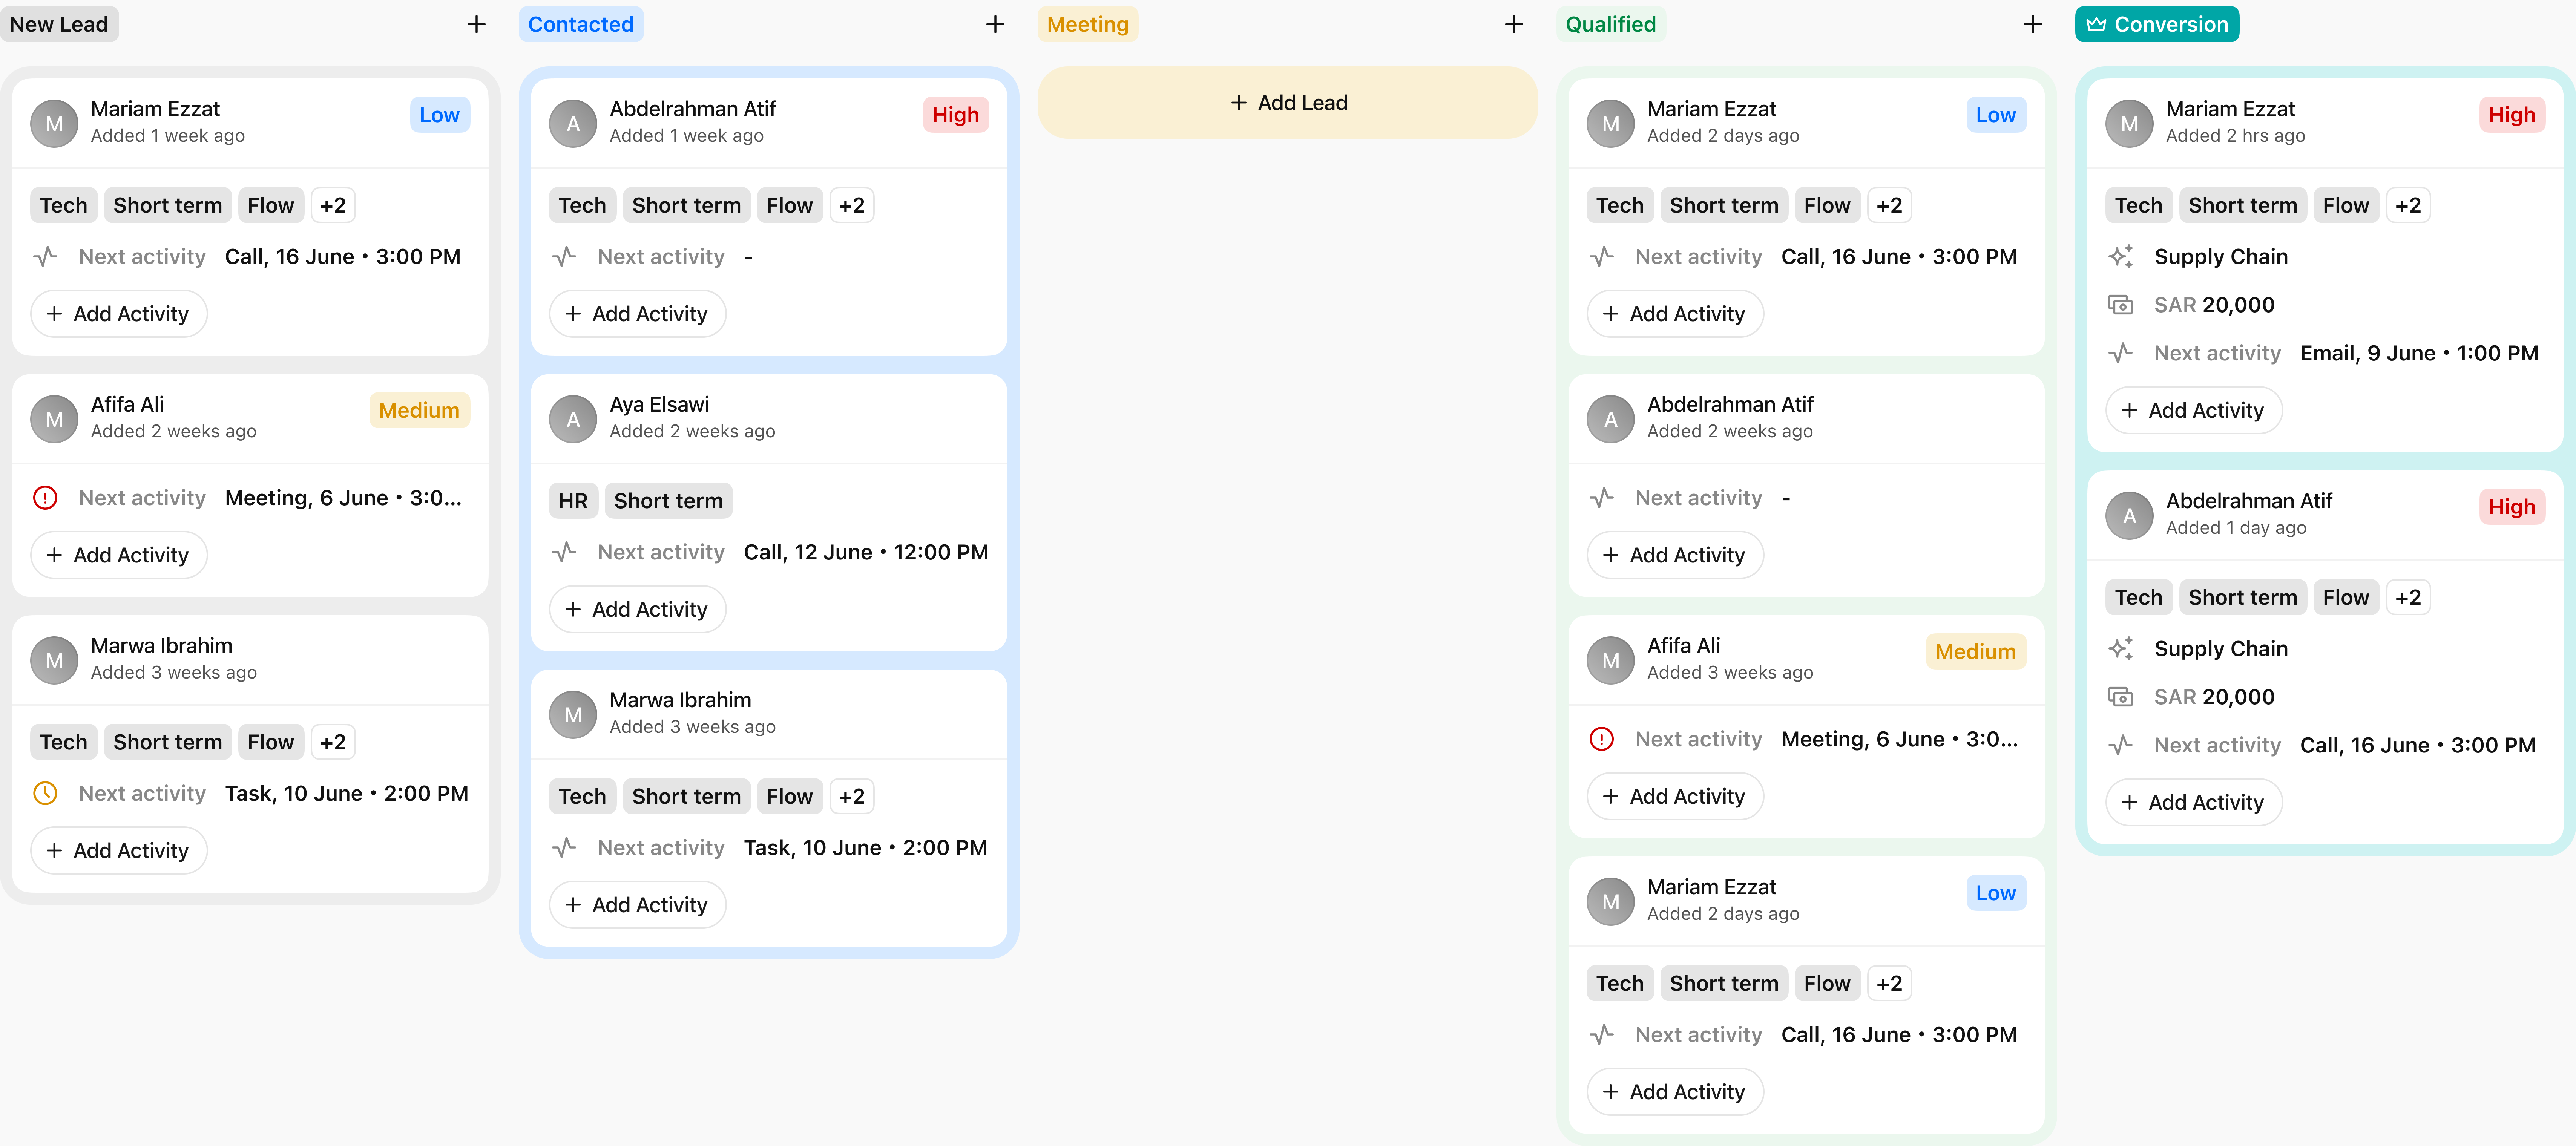Click pulse icon next to Email, 9 June activity
This screenshot has width=2576, height=1146.
(2121, 353)
